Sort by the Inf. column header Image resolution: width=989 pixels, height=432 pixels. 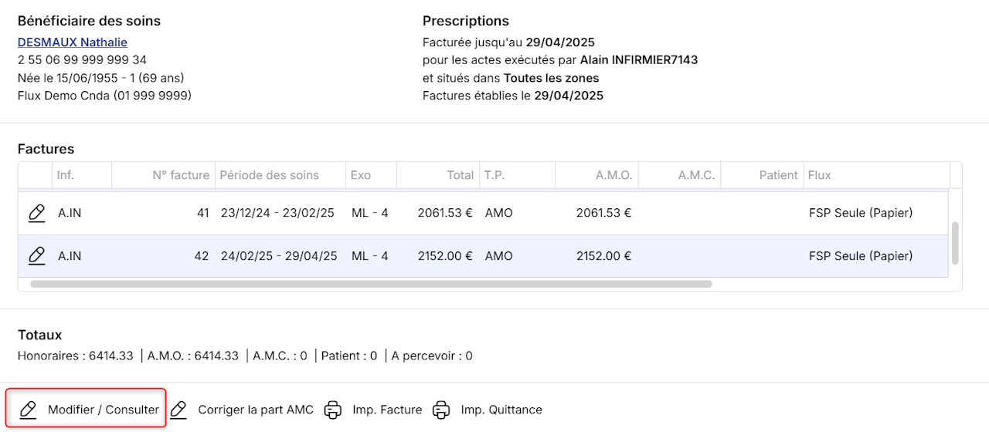(66, 175)
